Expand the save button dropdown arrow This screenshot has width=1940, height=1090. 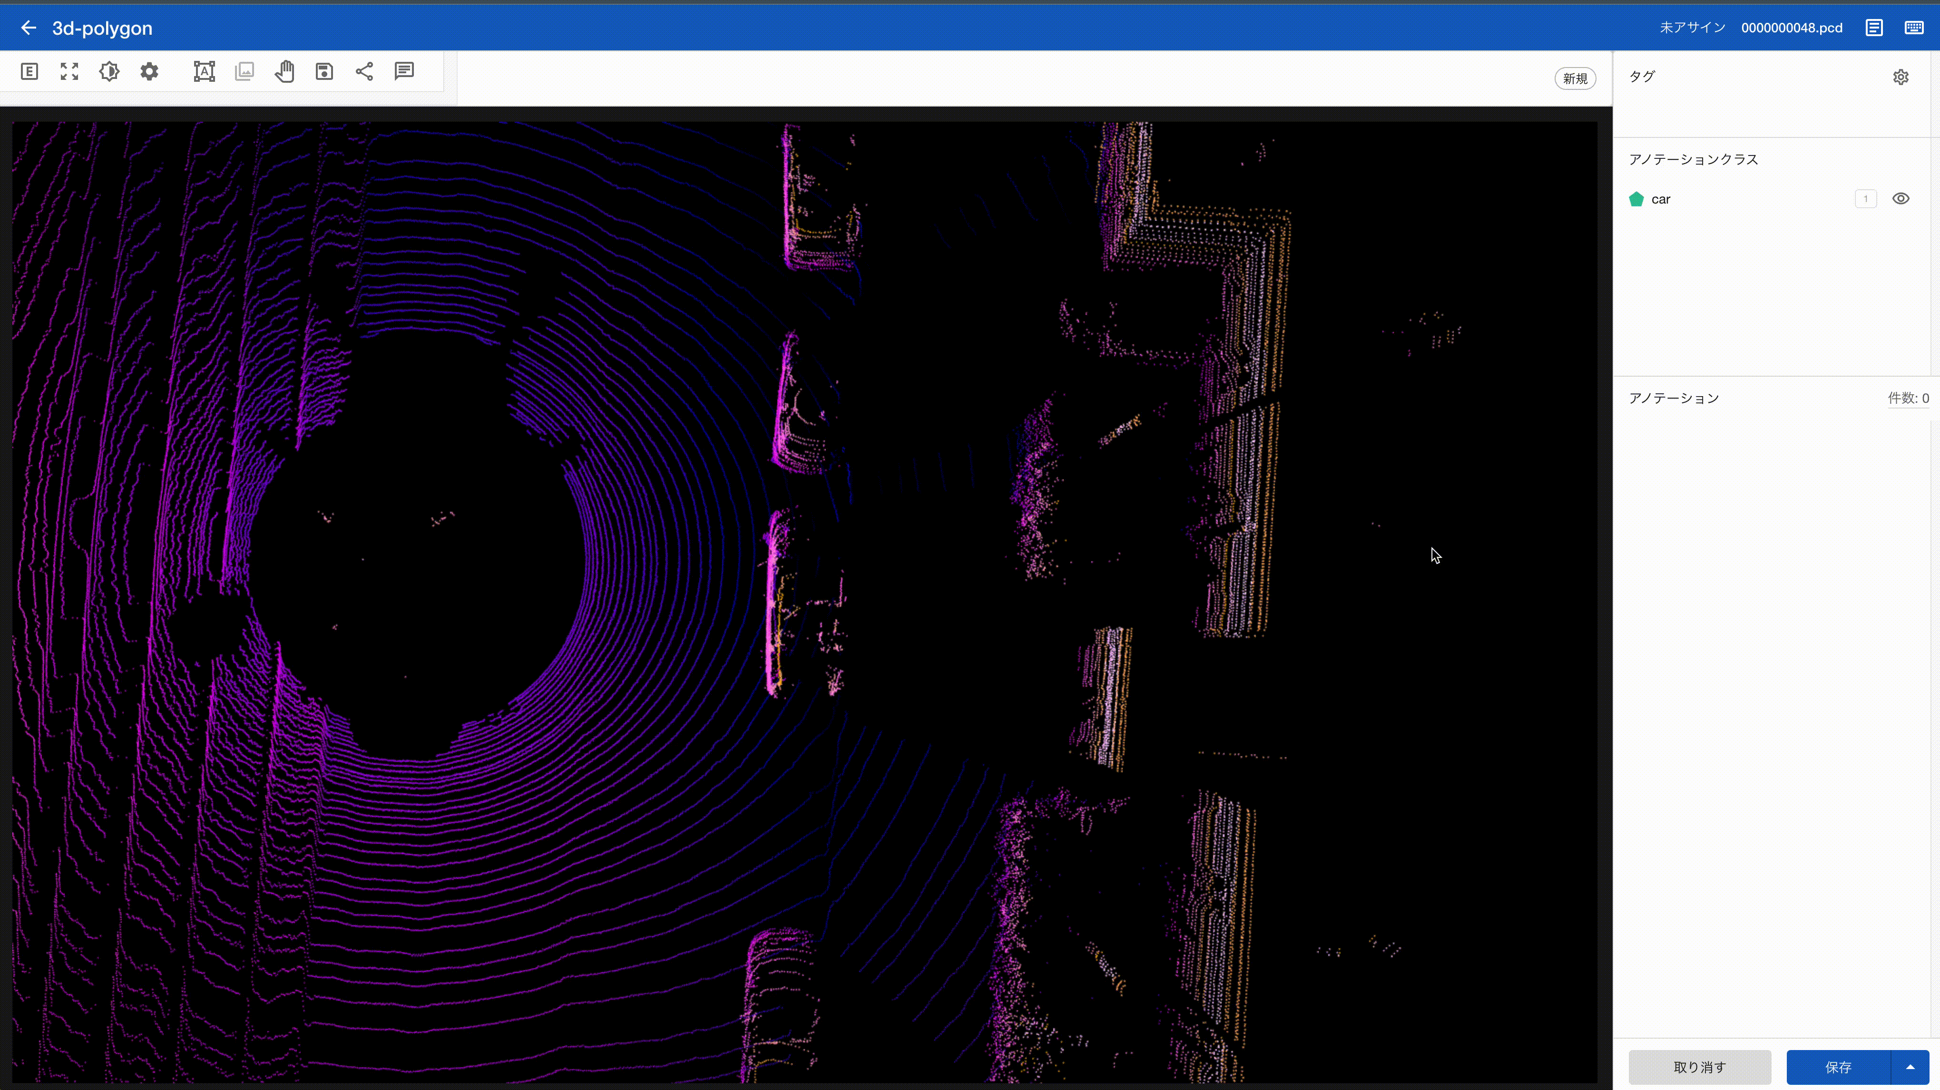tap(1910, 1067)
